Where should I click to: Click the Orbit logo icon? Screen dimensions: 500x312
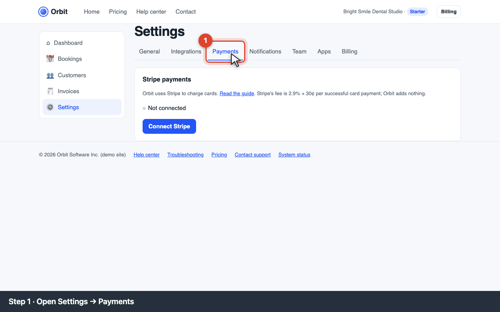tap(43, 12)
